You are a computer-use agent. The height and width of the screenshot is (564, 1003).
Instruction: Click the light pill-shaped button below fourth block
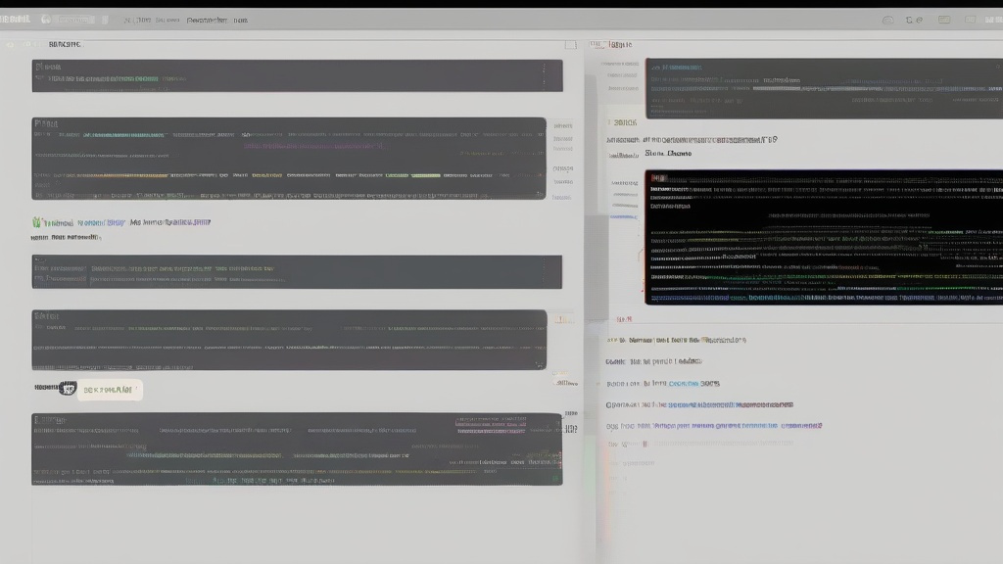[110, 390]
